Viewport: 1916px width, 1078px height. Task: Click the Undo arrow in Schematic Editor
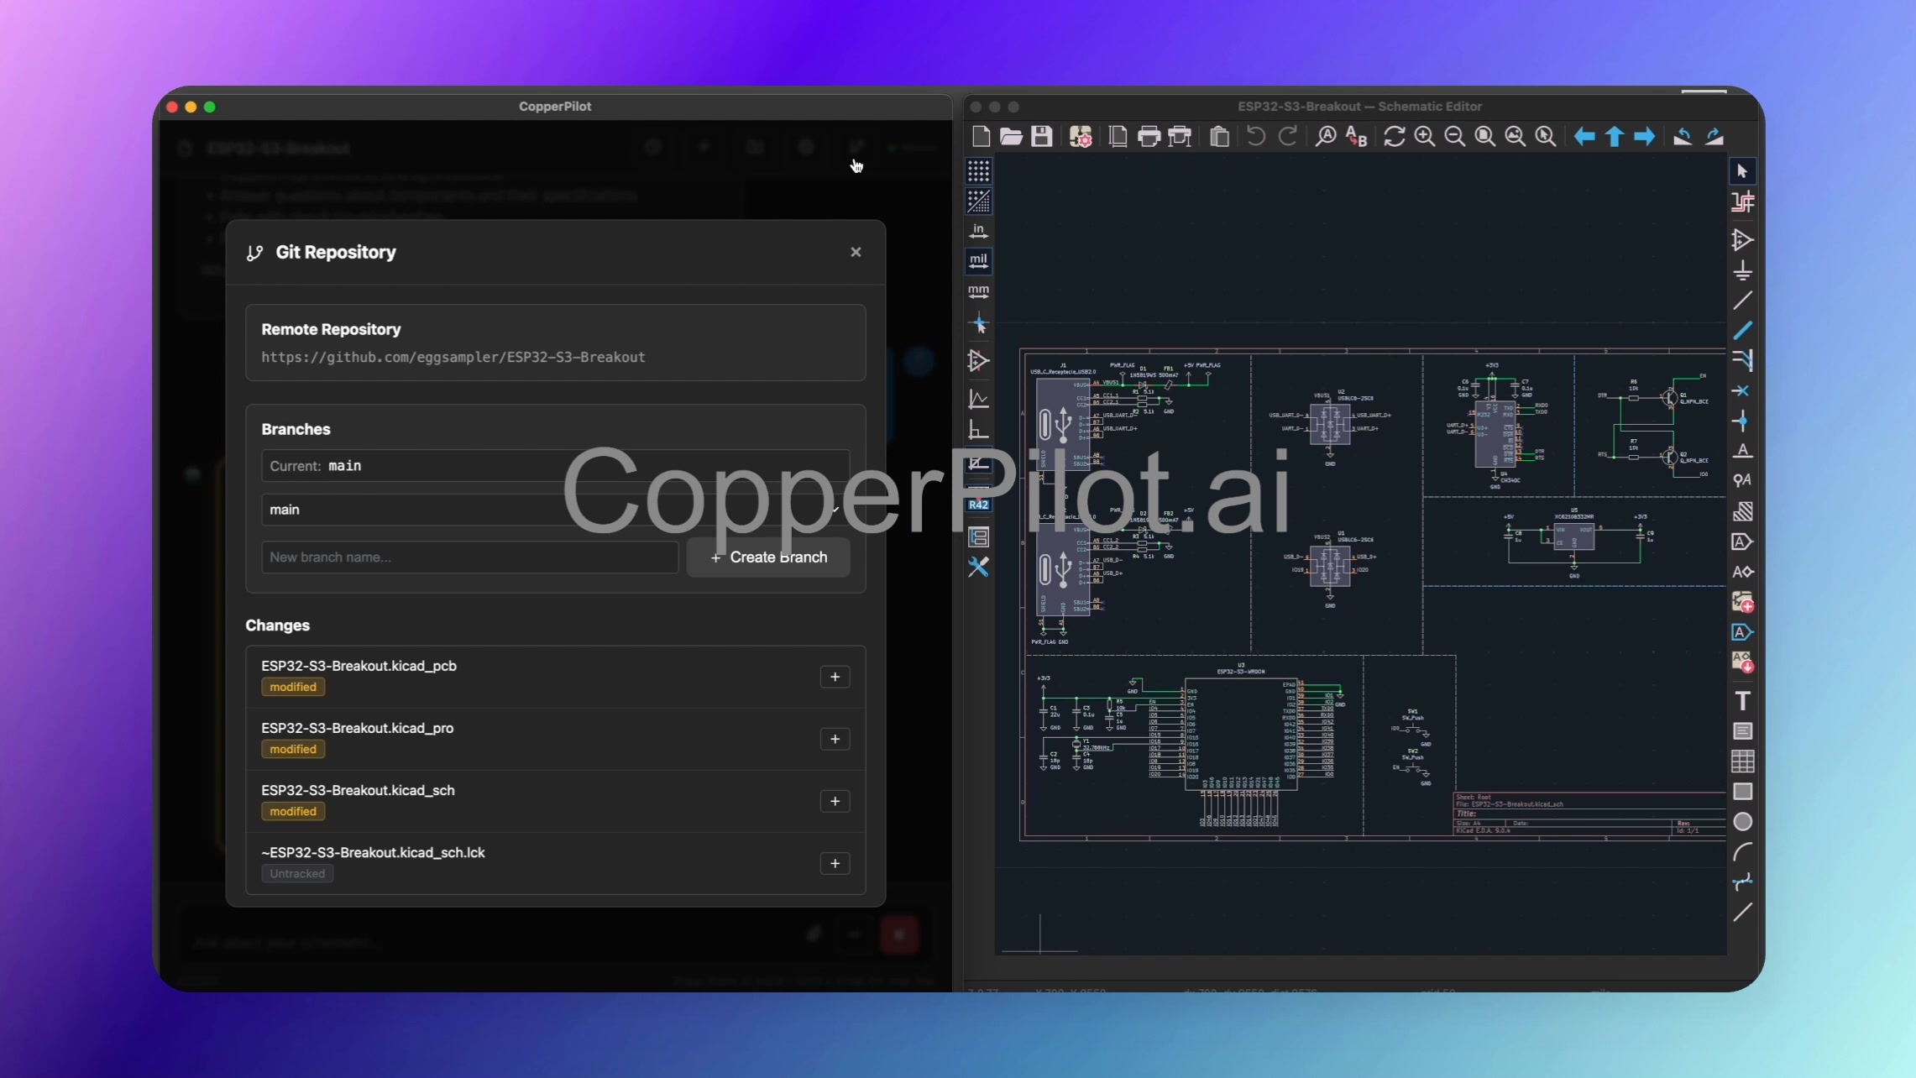click(x=1256, y=136)
